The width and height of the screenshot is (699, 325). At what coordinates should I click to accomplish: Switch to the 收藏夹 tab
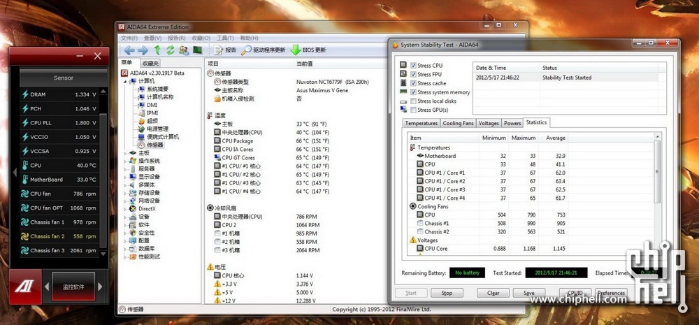pos(150,64)
